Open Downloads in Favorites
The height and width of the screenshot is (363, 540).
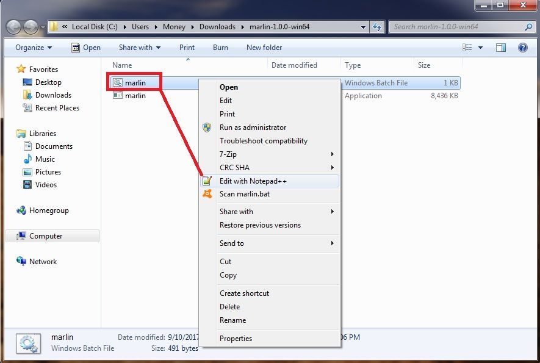(47, 95)
